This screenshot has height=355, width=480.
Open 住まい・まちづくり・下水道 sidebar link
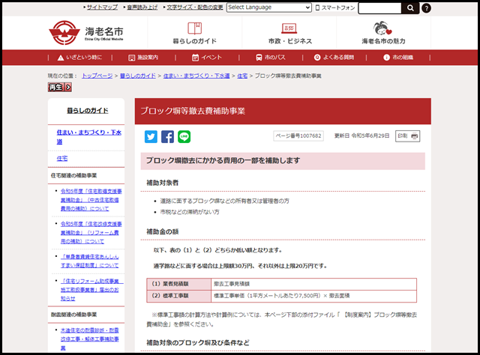(x=88, y=136)
